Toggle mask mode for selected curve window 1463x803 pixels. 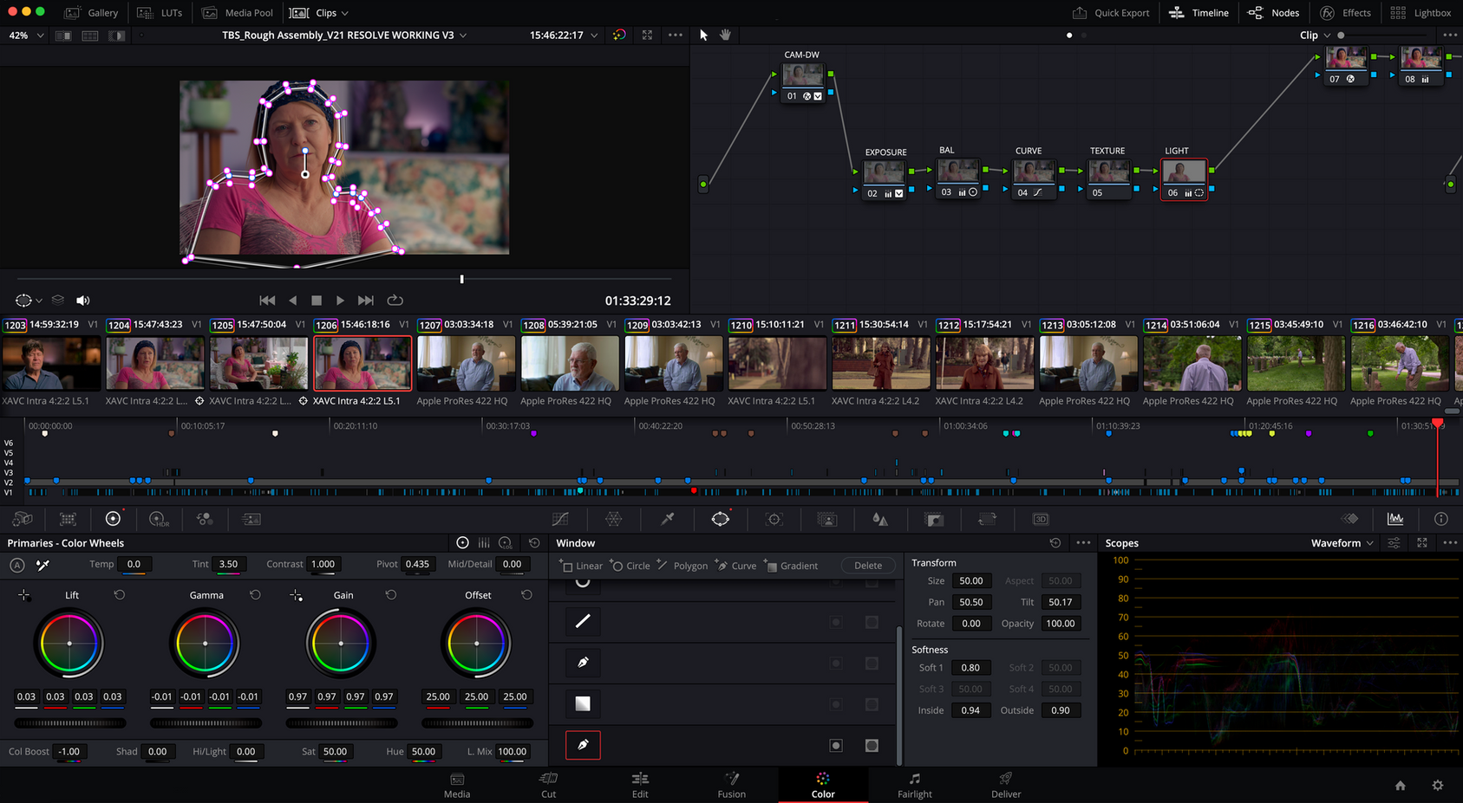(872, 746)
